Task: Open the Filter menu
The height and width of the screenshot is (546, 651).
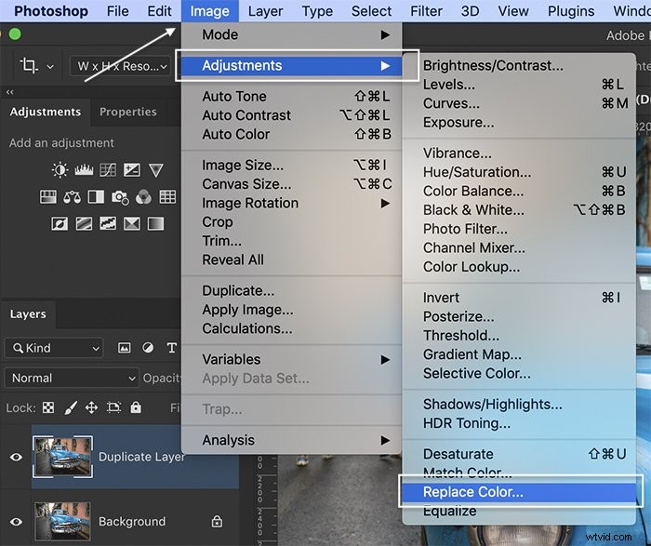Action: coord(426,11)
